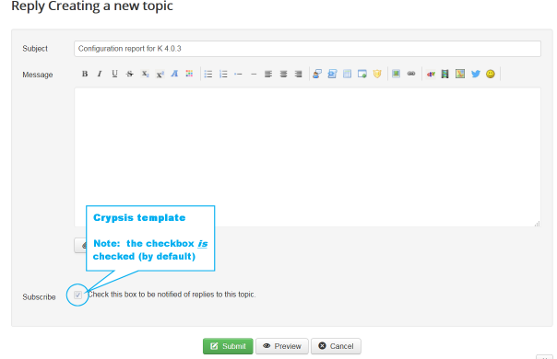Click the Subject input field
The height and width of the screenshot is (359, 557).
tap(307, 49)
